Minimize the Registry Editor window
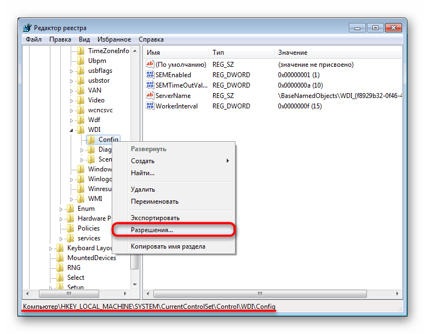 pos(357,27)
